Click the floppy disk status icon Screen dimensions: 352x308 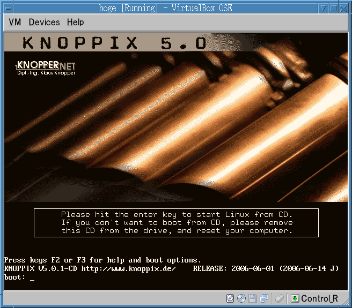point(253,298)
